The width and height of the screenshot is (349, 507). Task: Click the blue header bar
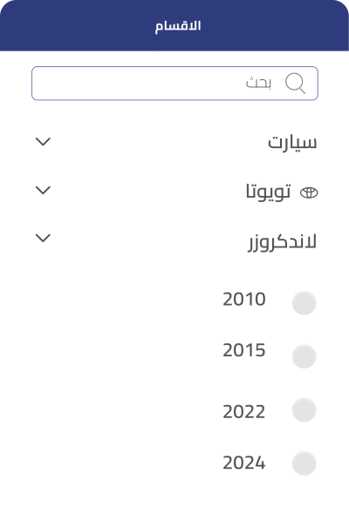[x=174, y=25]
